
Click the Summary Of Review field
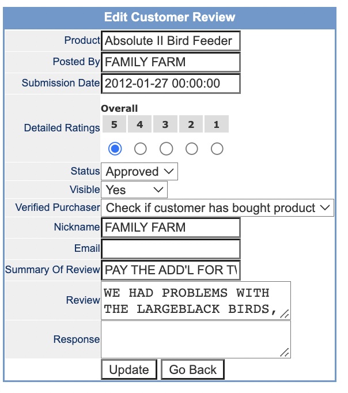click(171, 270)
